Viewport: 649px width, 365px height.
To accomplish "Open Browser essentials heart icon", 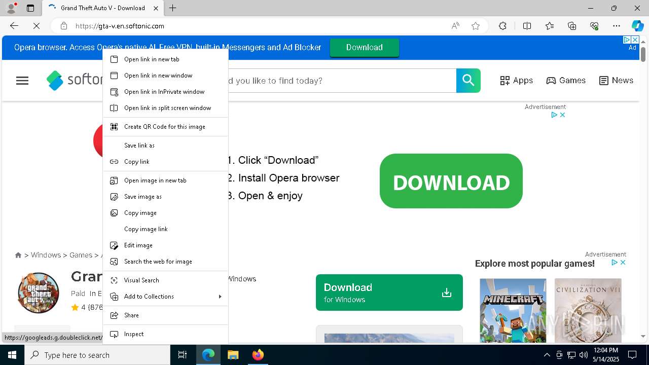I will point(594,26).
